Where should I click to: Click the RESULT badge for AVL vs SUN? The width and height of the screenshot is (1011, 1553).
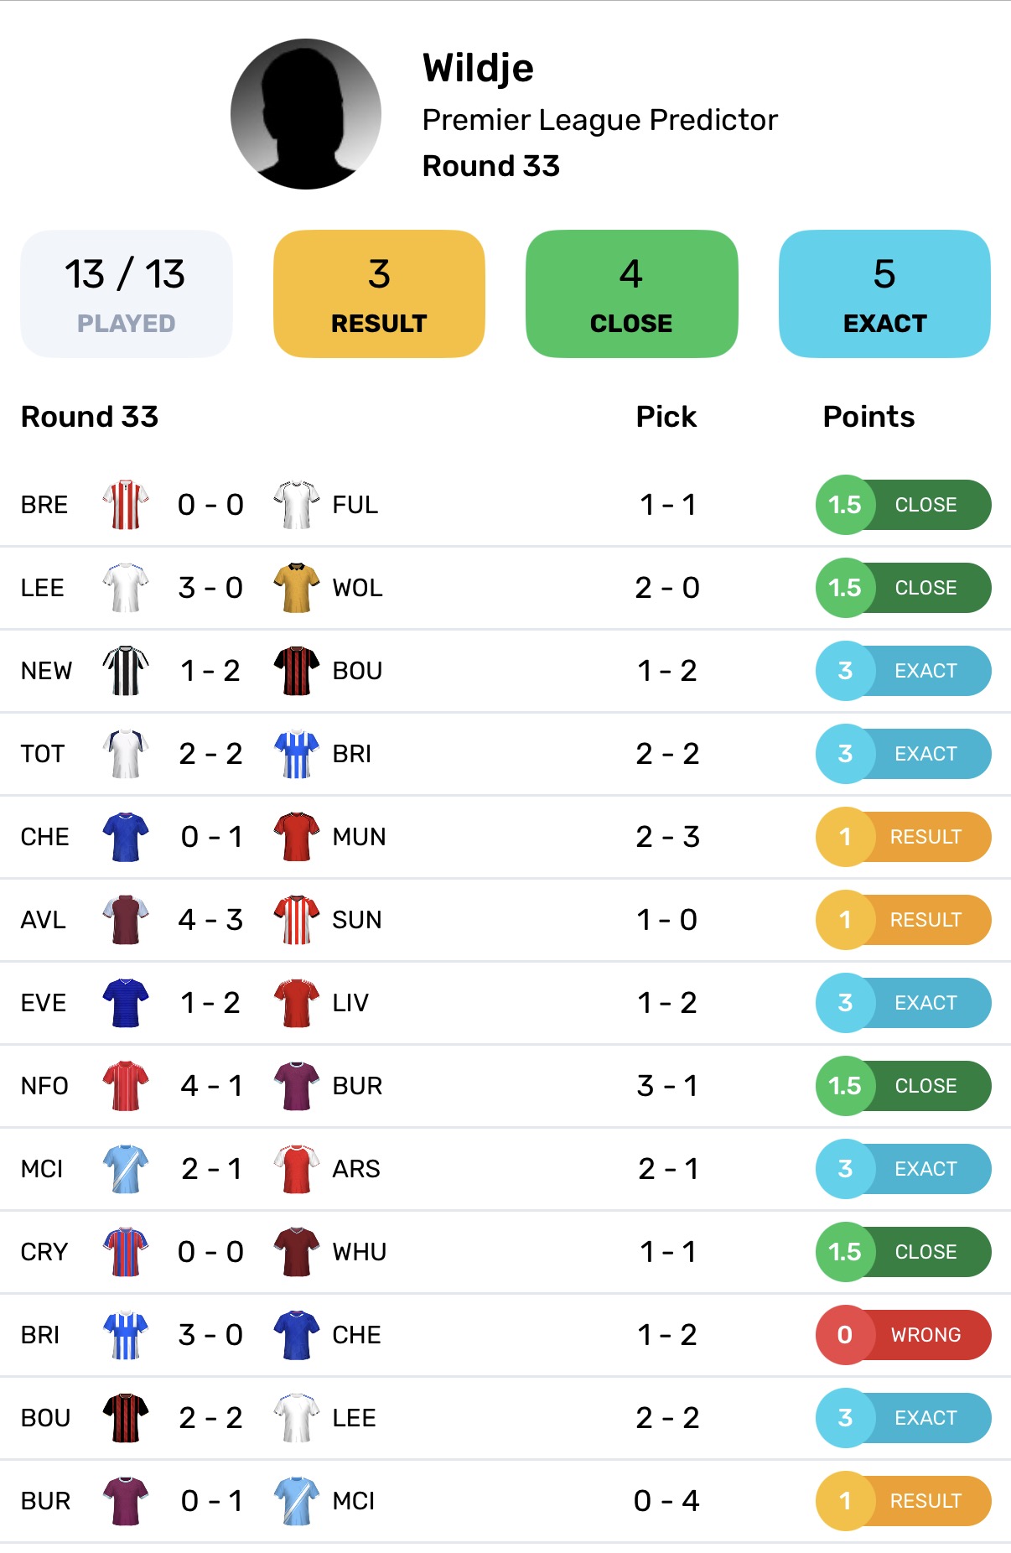tap(904, 920)
